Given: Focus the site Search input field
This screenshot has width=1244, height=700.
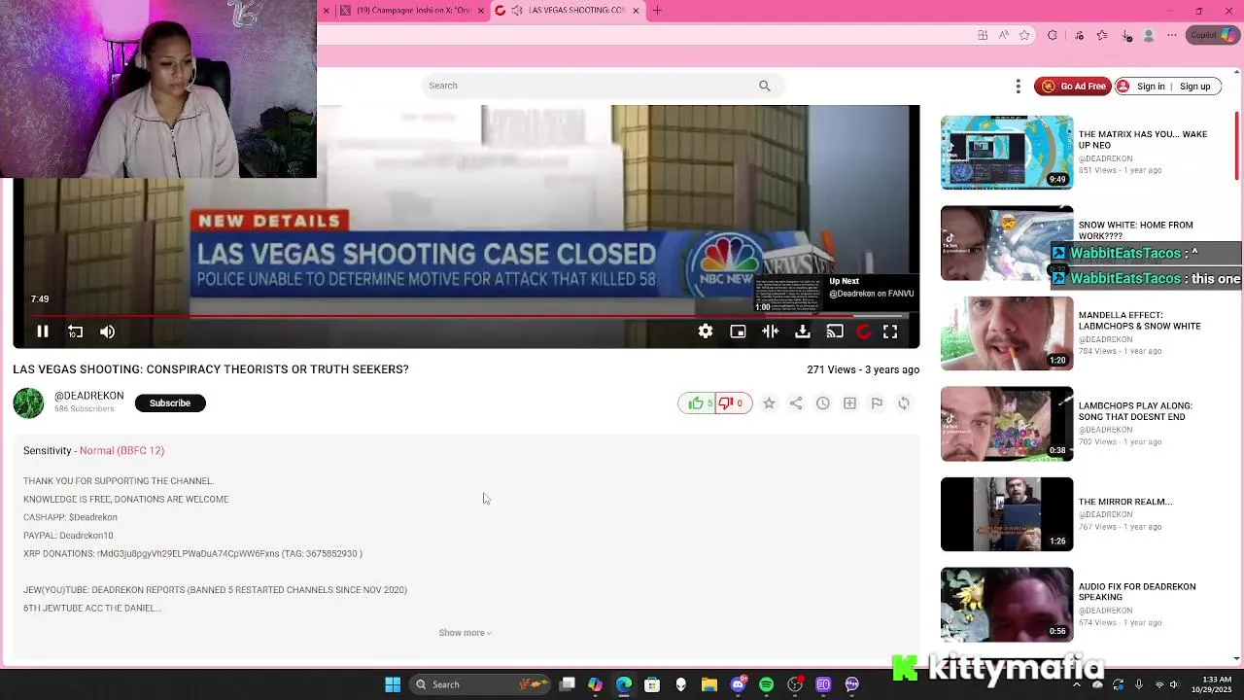Looking at the screenshot, I should click(x=588, y=86).
